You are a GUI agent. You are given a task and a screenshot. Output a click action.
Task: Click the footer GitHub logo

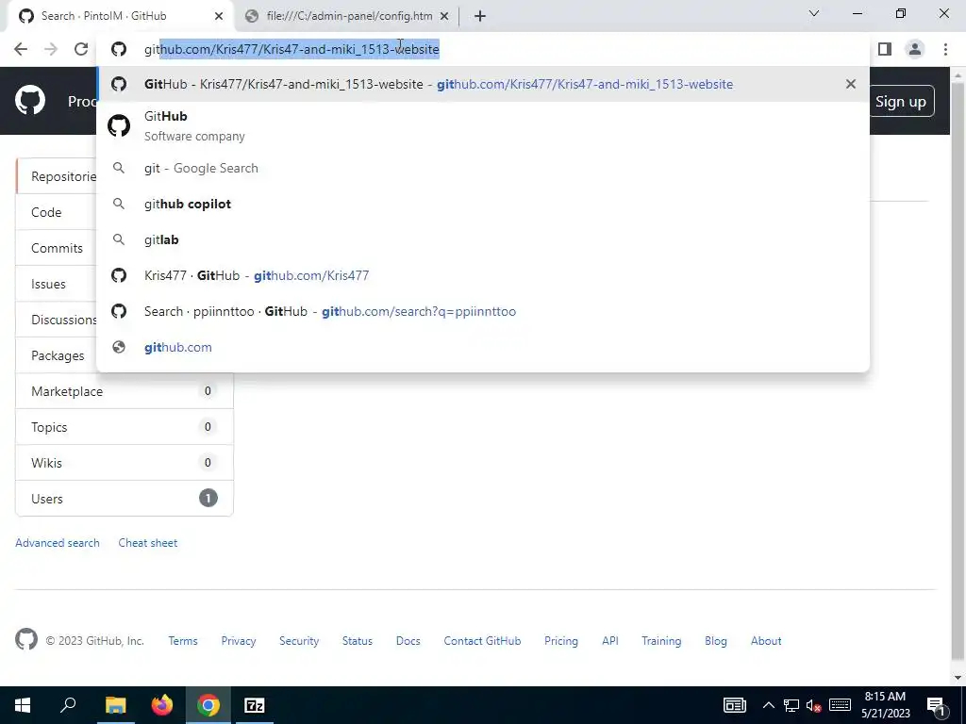[25, 640]
